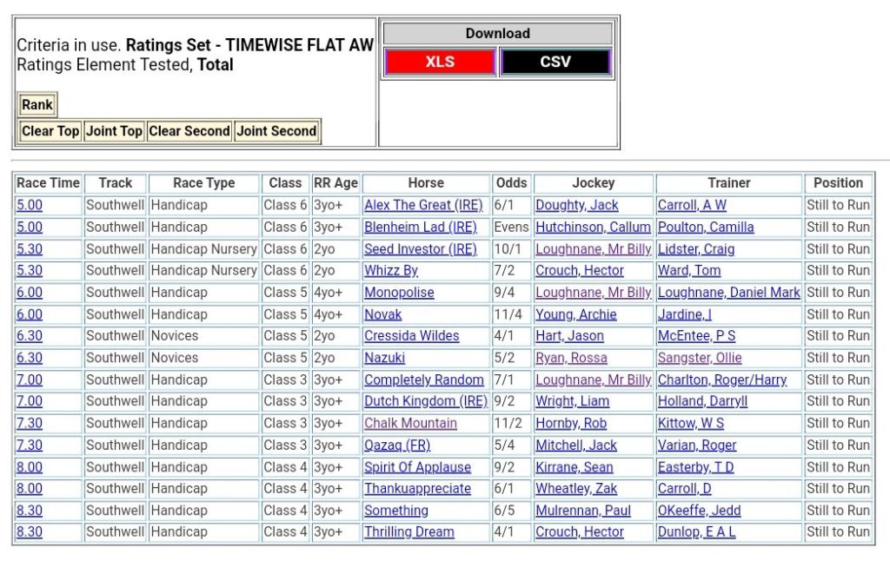View horse Monopolise
The image size is (890, 561).
coord(399,293)
